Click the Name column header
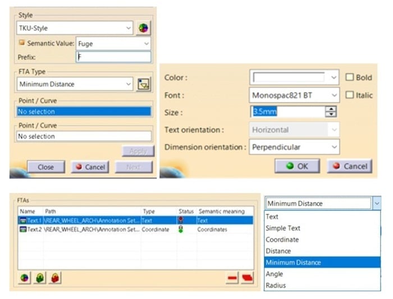393x299 pixels. [28, 211]
